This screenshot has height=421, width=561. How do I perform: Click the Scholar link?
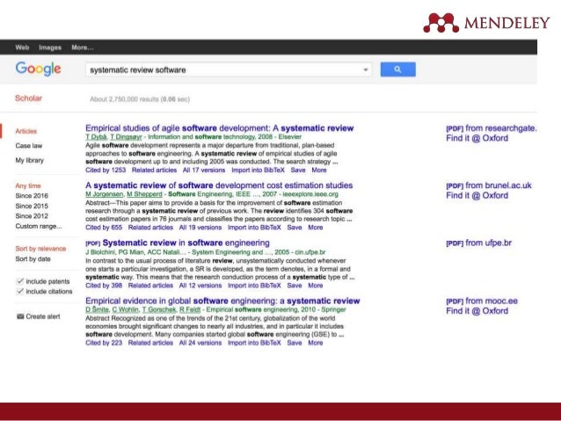pyautogui.click(x=28, y=98)
